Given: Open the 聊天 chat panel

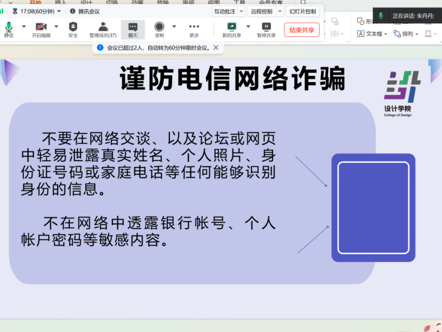Looking at the screenshot, I should tap(133, 29).
